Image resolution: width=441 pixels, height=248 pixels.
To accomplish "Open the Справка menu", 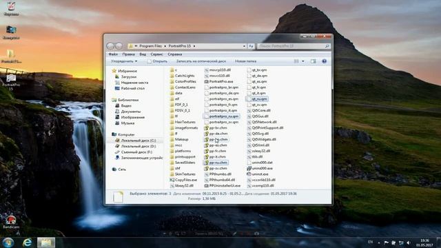I will pos(174,54).
